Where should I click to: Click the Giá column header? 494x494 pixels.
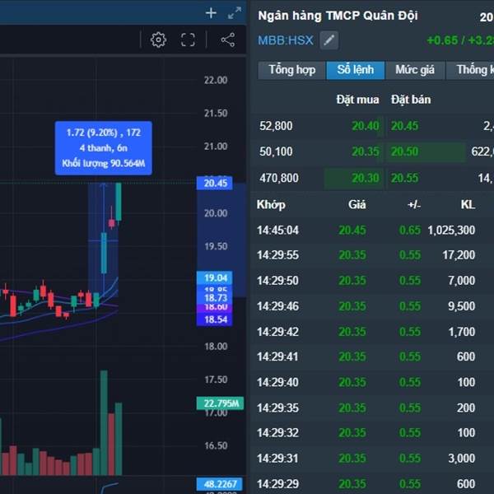[357, 205]
